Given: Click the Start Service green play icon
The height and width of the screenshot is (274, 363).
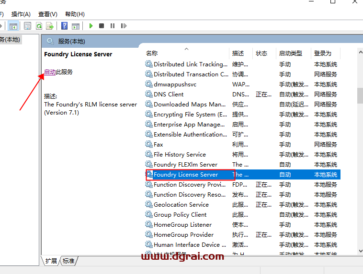Looking at the screenshot, I should 91,26.
